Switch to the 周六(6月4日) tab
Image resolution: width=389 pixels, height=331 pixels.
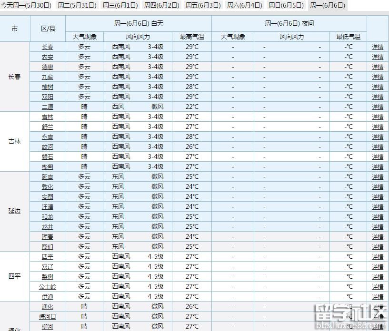[244, 5]
